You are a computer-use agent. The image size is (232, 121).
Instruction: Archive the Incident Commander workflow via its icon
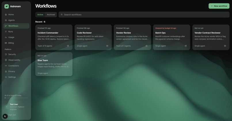pos(68,46)
